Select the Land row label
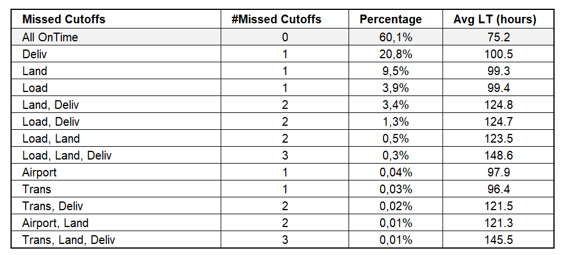Screen dimensions: 568x255 click(x=34, y=72)
